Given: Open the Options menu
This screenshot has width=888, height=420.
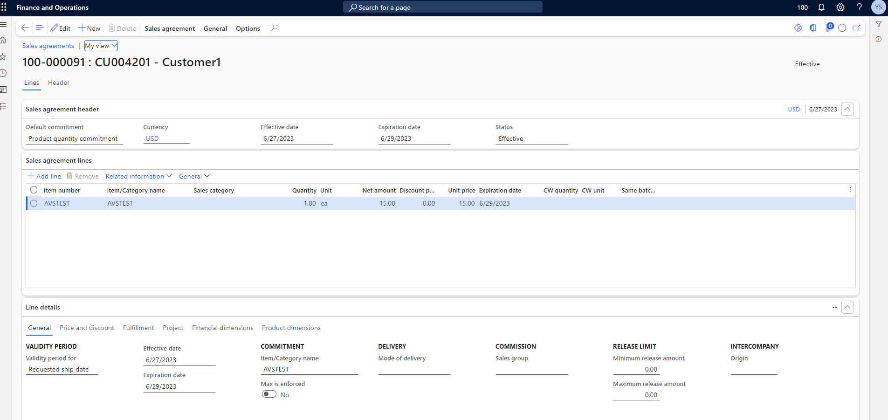Looking at the screenshot, I should pos(248,28).
